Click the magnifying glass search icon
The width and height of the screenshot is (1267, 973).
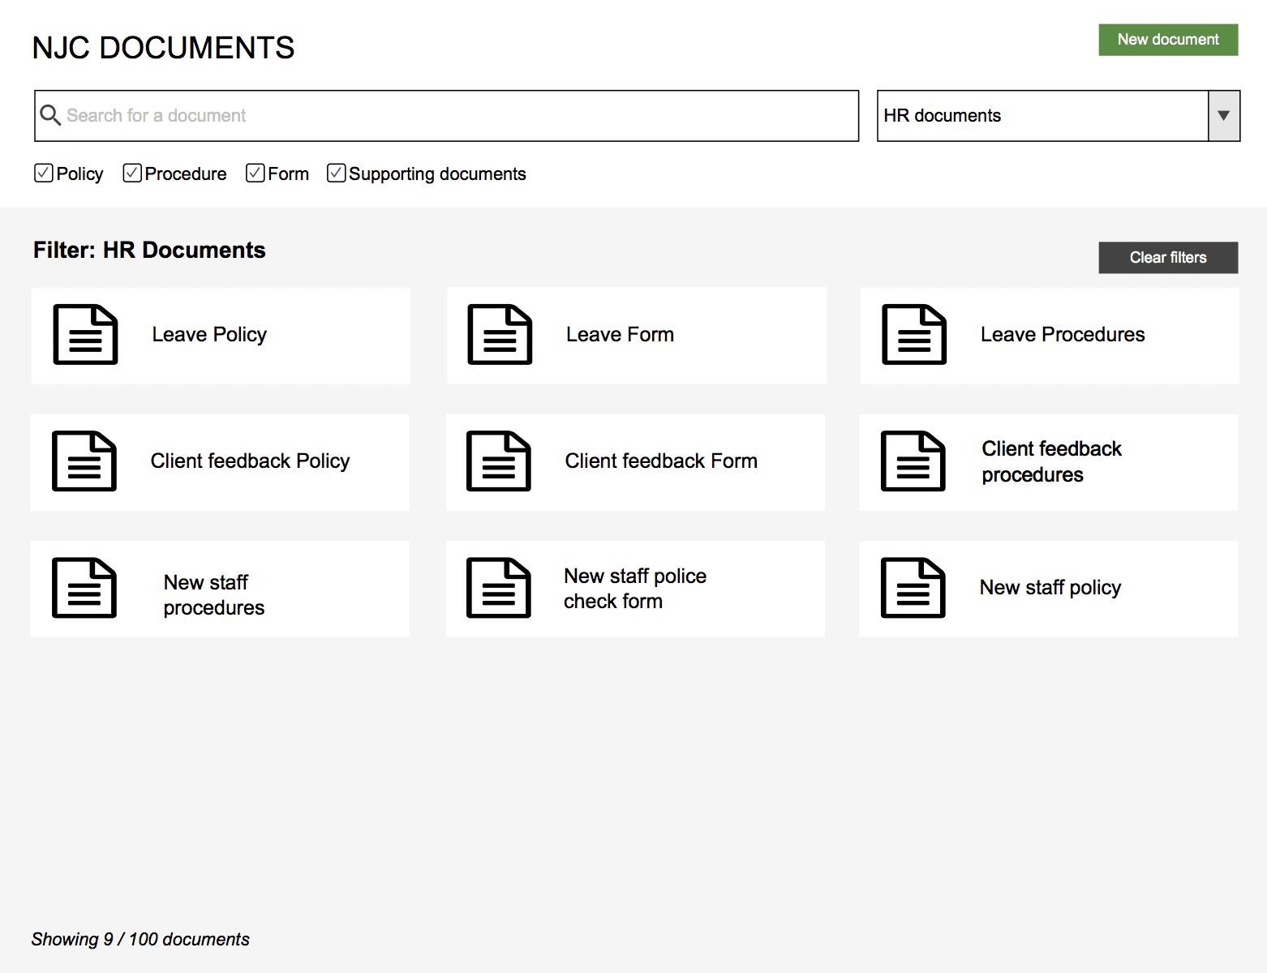50,115
